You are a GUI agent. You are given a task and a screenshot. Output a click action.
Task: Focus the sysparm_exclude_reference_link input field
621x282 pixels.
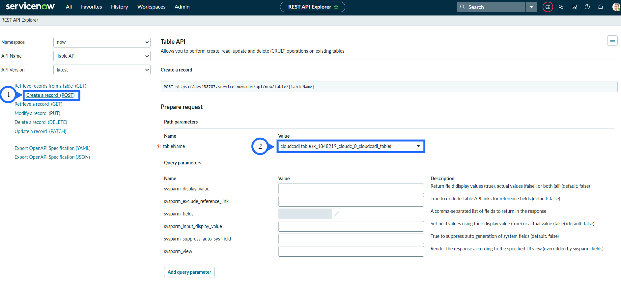(x=351, y=201)
